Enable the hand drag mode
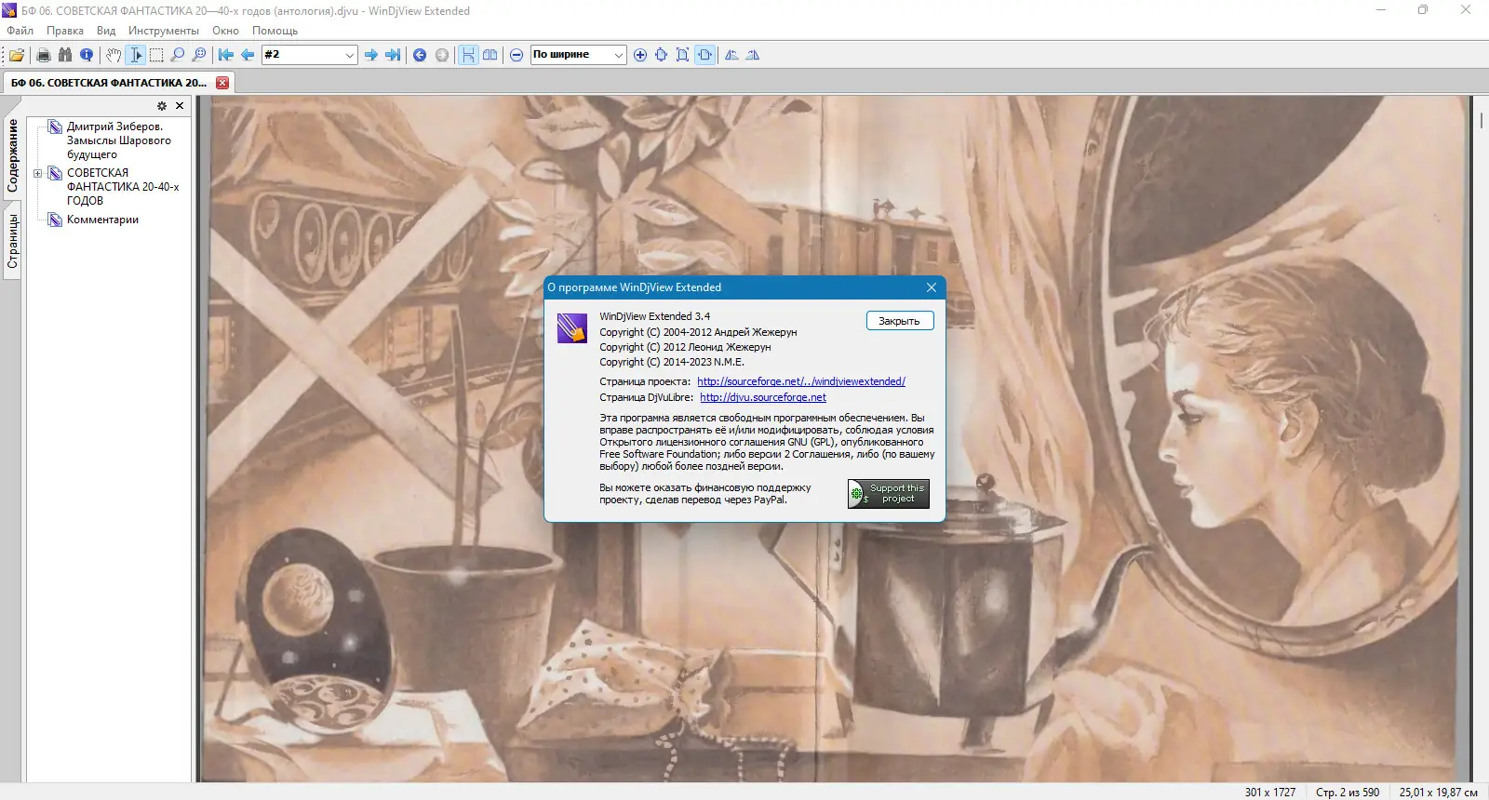 coord(114,55)
